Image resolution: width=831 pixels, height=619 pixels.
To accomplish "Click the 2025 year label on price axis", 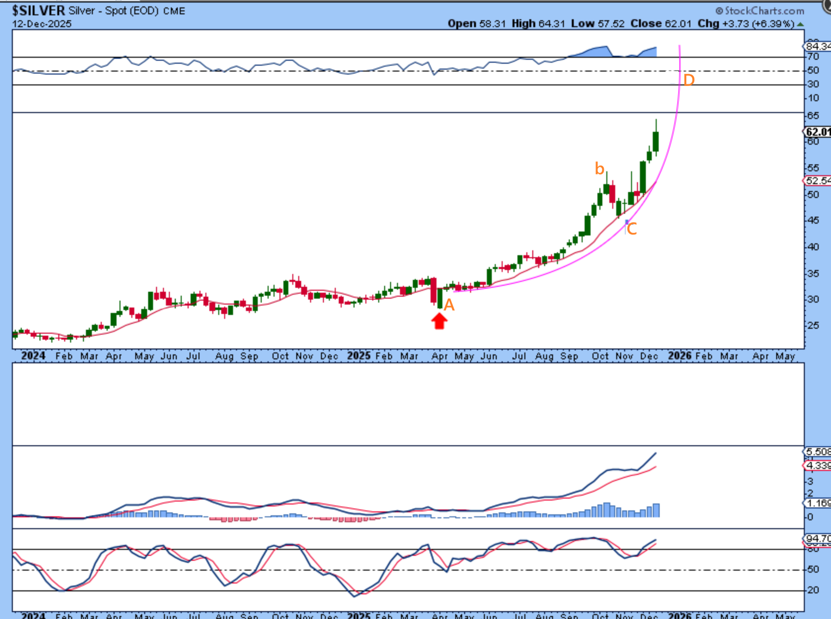I will point(358,356).
